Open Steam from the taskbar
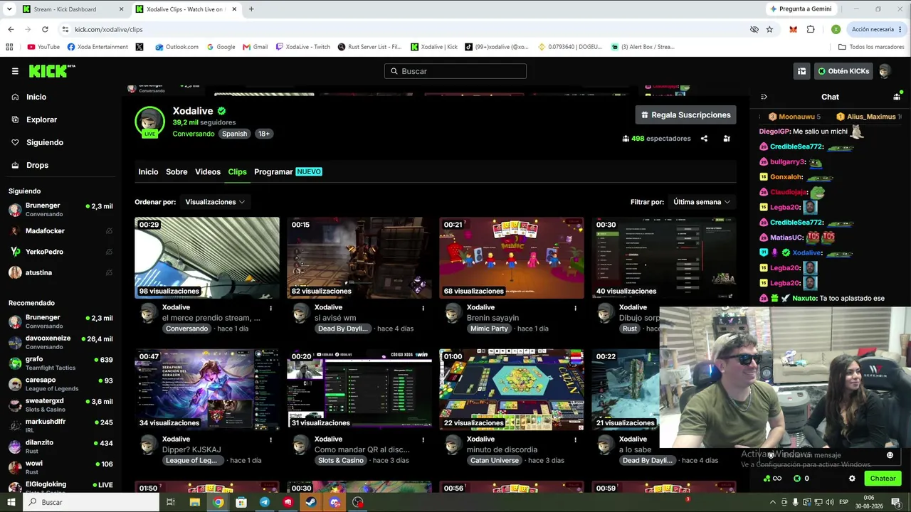The height and width of the screenshot is (512, 911). point(311,502)
